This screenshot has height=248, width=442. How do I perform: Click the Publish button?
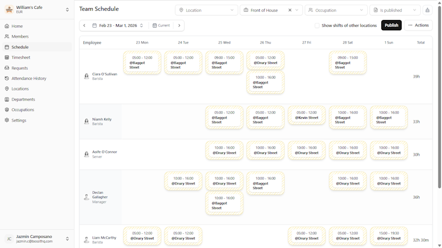tap(391, 25)
